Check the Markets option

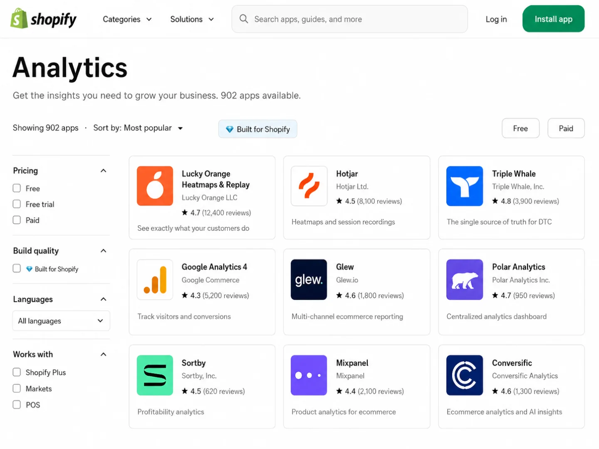click(x=17, y=388)
